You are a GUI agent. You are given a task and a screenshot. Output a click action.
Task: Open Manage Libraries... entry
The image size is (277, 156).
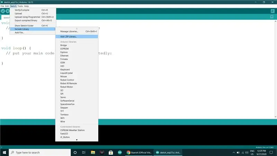(77, 31)
